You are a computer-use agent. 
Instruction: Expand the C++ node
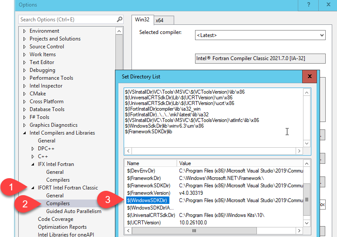point(33,156)
